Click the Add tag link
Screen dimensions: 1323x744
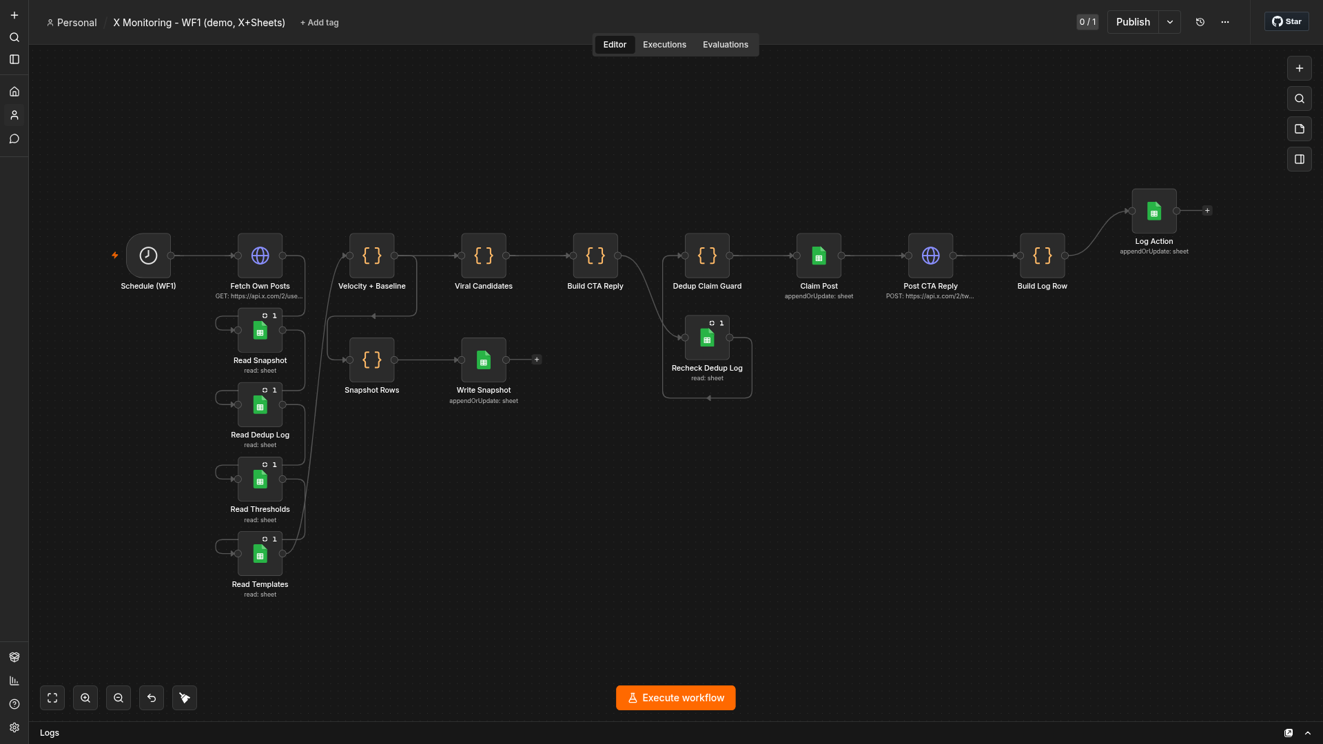point(320,23)
